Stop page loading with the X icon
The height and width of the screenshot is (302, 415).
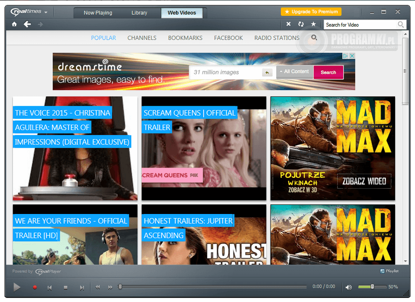coord(289,24)
